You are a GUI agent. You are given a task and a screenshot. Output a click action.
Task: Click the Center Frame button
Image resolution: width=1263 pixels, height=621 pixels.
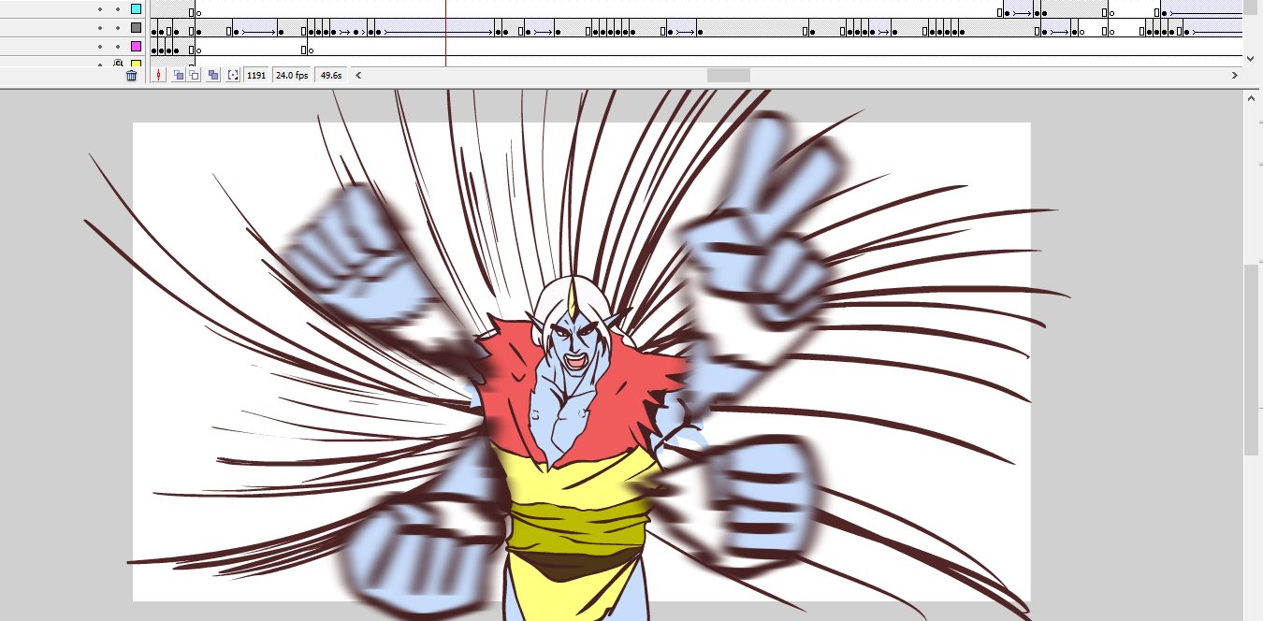point(159,75)
